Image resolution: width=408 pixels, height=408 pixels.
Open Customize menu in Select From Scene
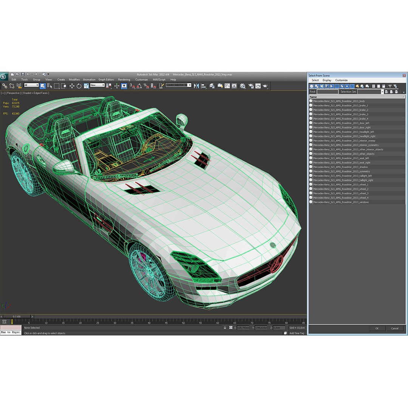[342, 80]
